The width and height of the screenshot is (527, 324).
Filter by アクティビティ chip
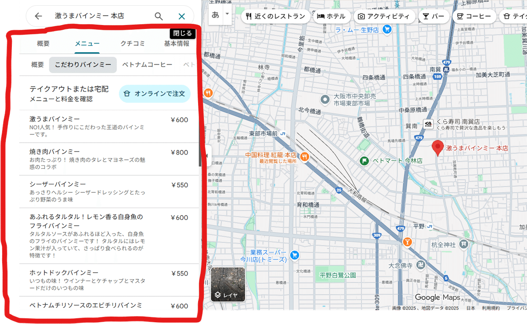click(384, 17)
